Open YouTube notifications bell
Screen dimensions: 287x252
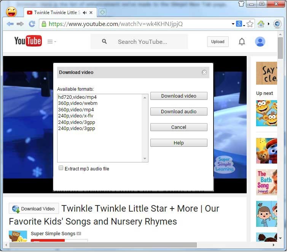point(242,42)
